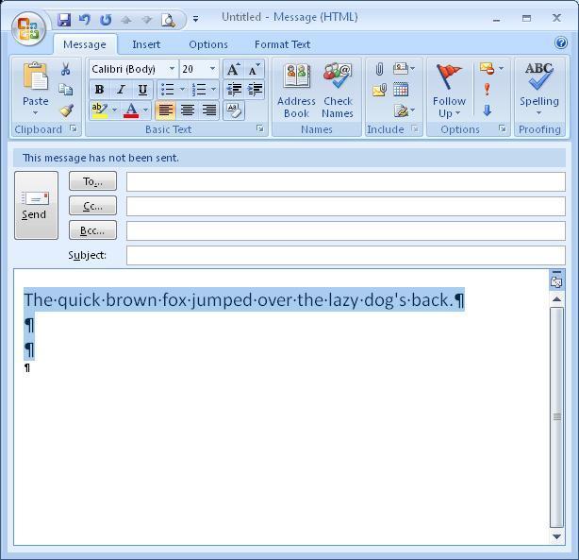Grow the font size

tap(233, 69)
